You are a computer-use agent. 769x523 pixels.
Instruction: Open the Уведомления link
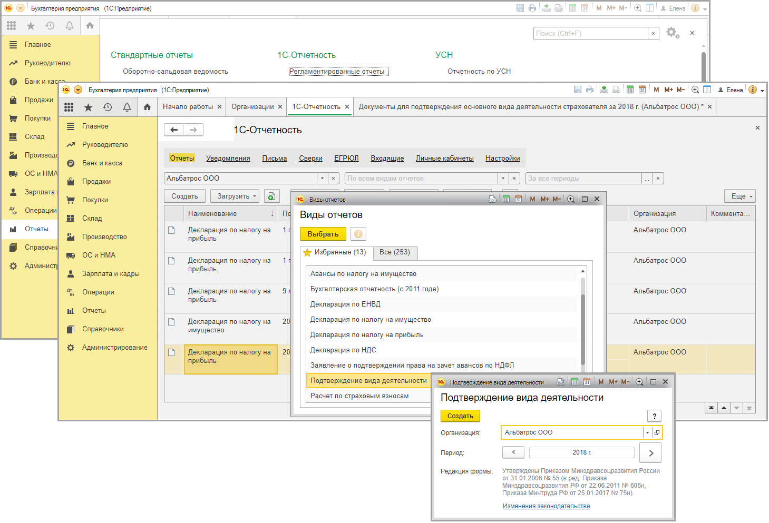(x=228, y=159)
